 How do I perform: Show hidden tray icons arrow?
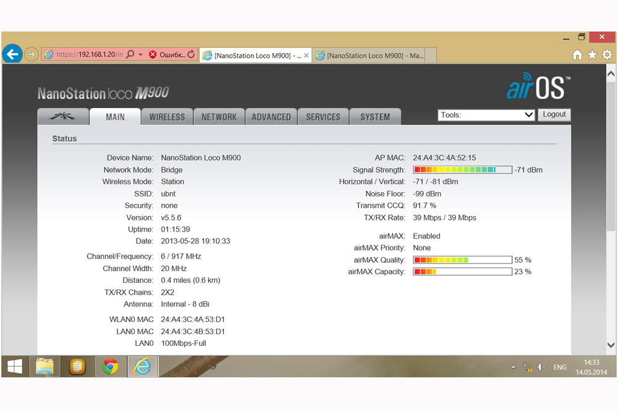click(513, 367)
